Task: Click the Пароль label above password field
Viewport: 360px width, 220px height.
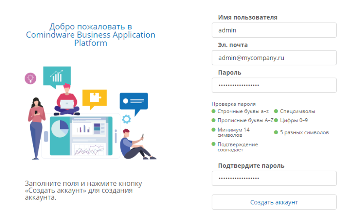Action: [230, 73]
